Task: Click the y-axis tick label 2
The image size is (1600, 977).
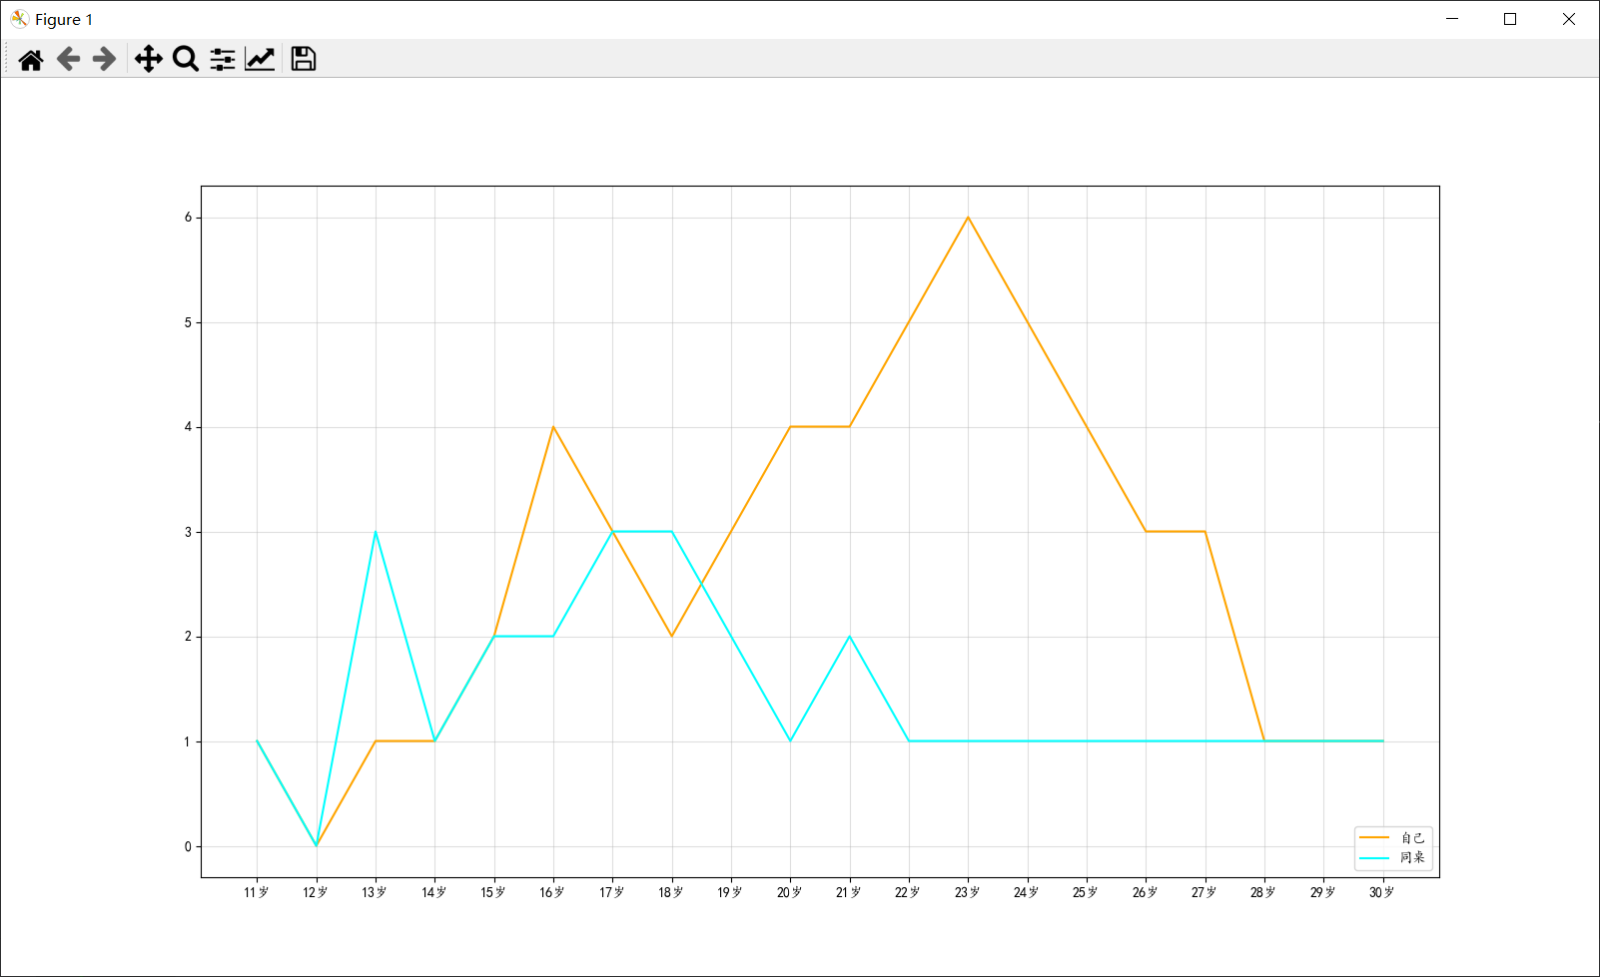Action: pos(188,637)
